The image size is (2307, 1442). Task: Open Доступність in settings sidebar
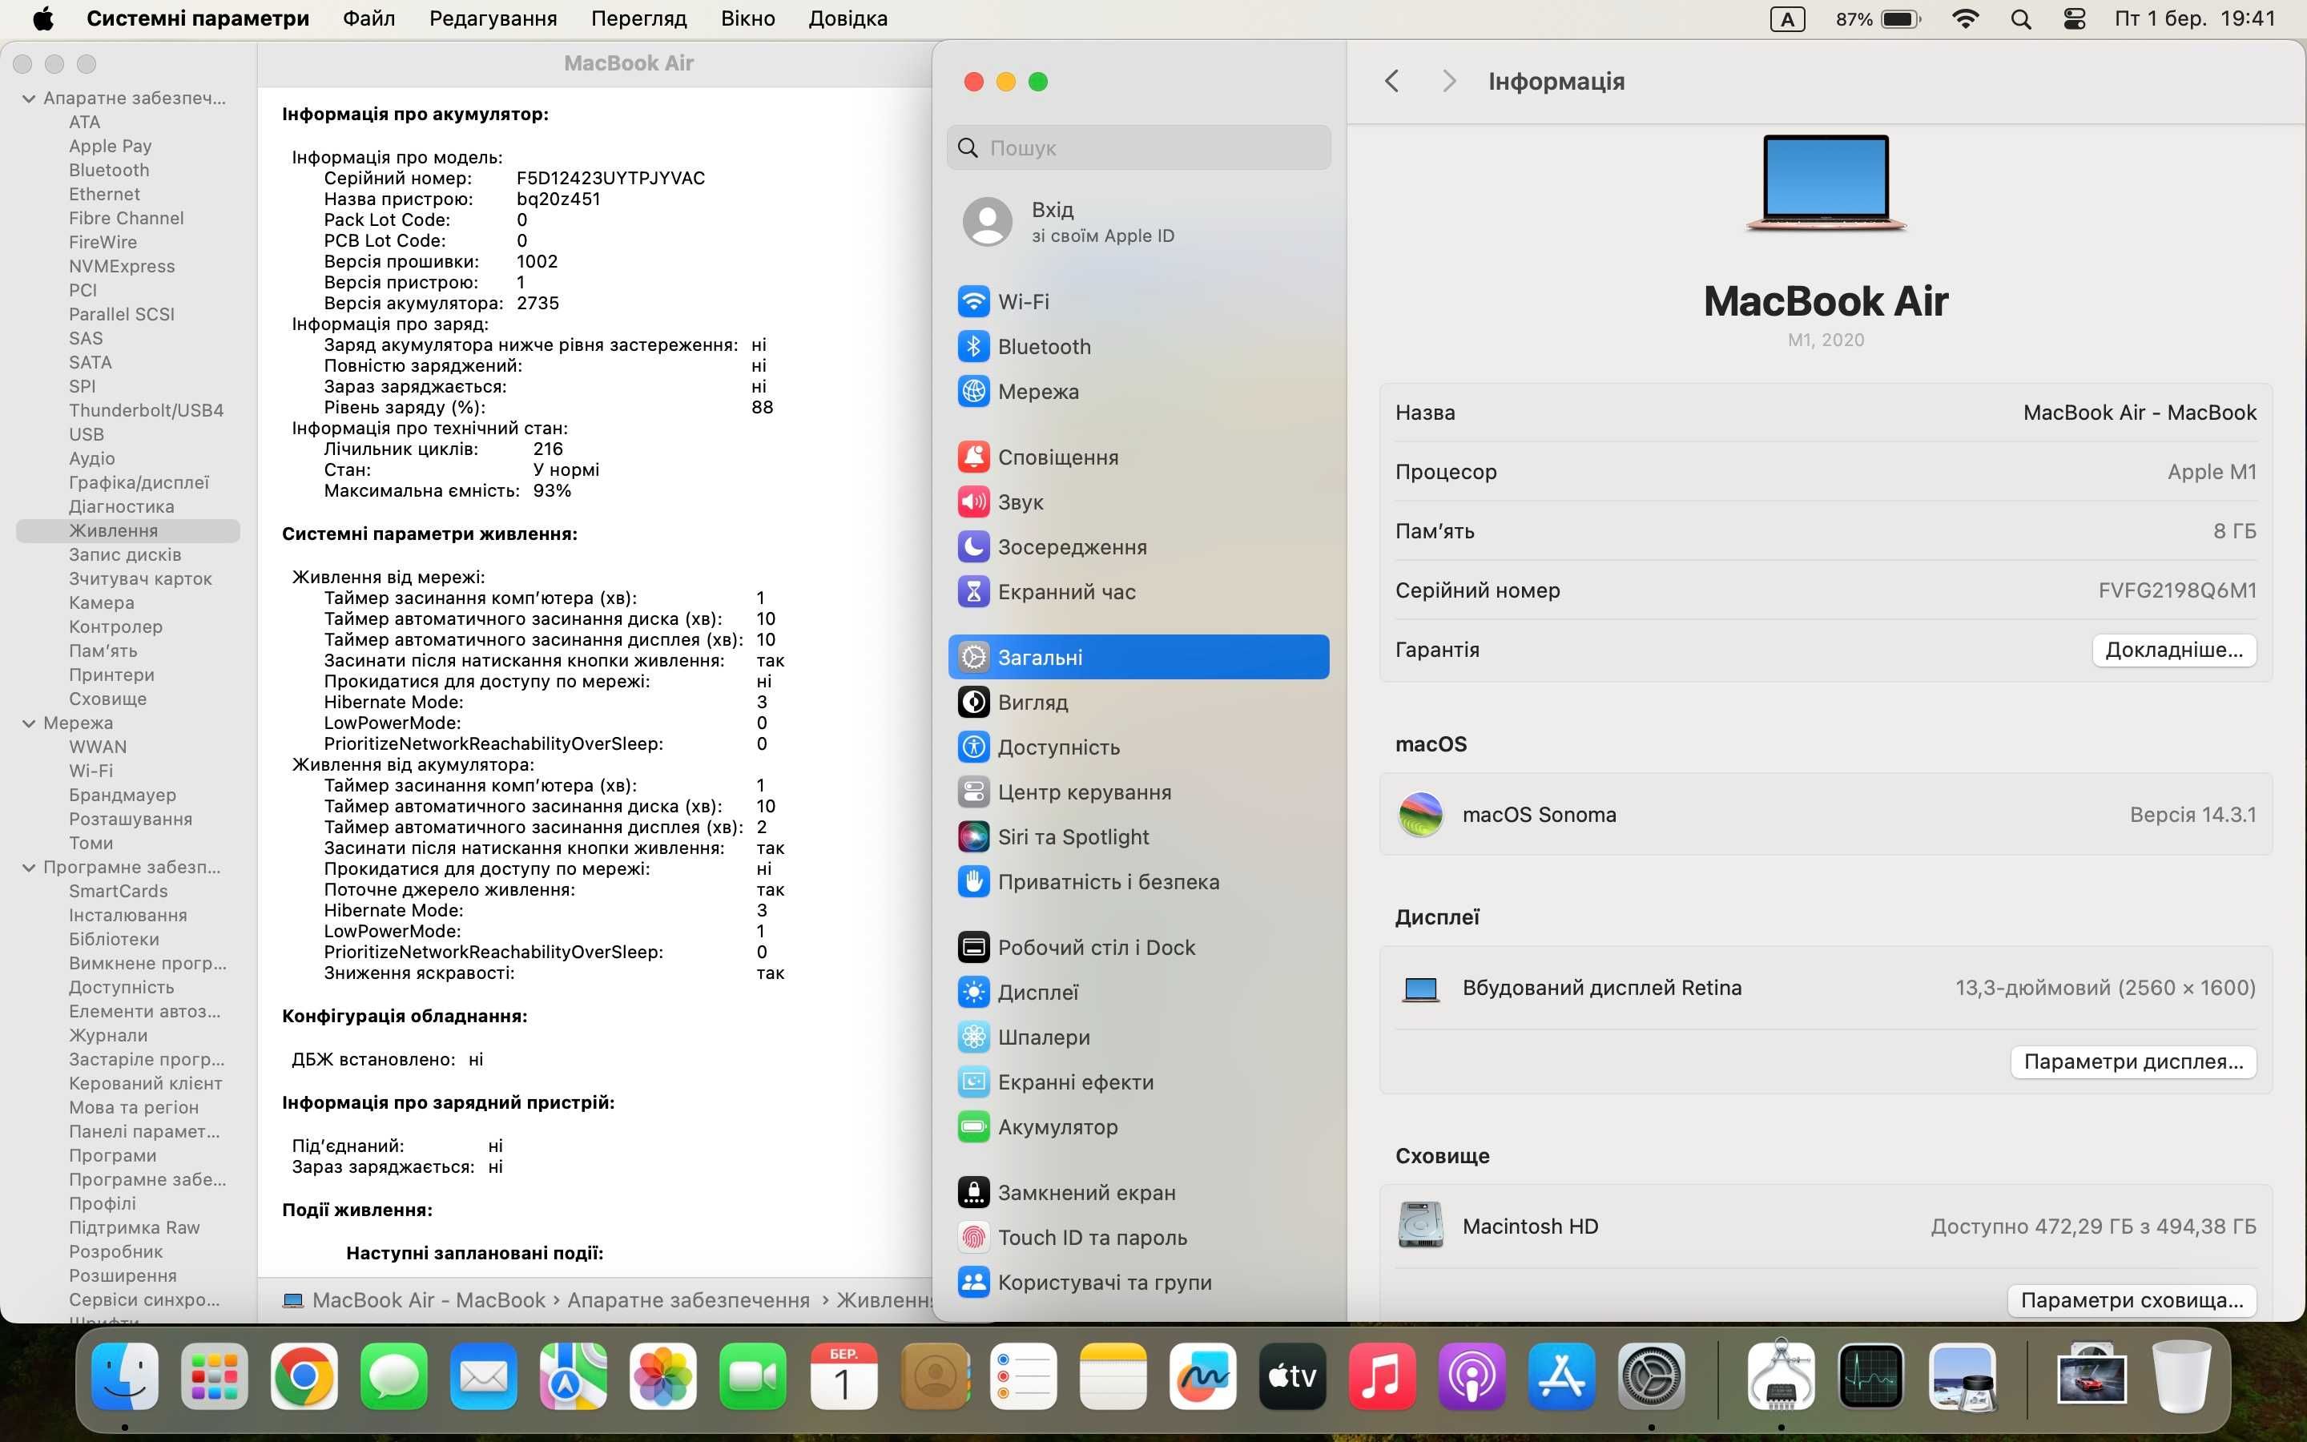coord(1138,747)
